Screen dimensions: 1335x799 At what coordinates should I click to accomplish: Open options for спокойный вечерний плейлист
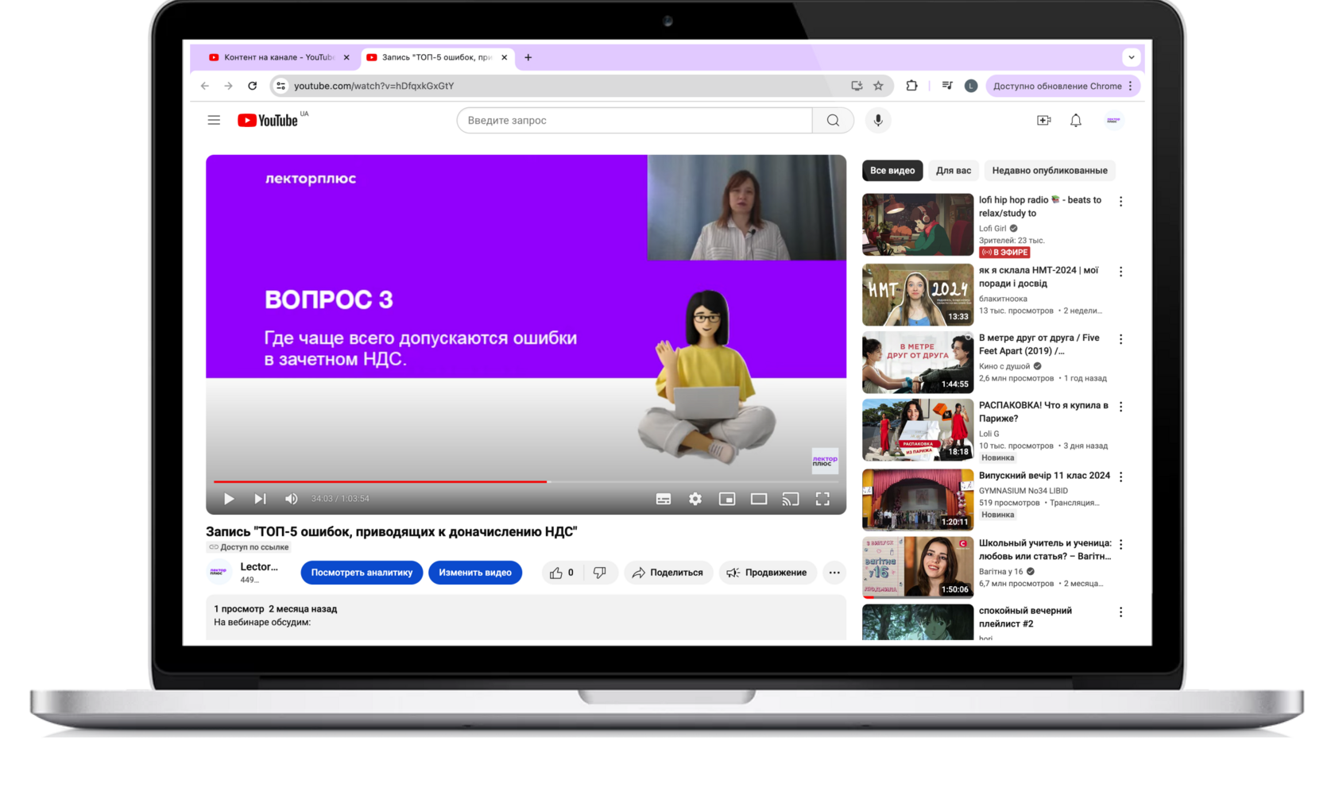point(1121,612)
